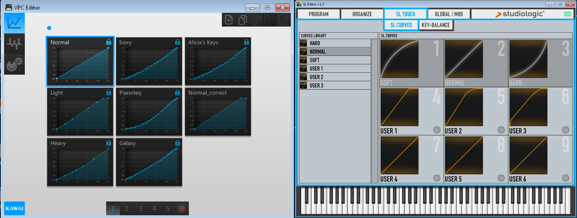577x218 pixels.
Task: Go to page 4 in VPC Editor
Action: pos(154,208)
